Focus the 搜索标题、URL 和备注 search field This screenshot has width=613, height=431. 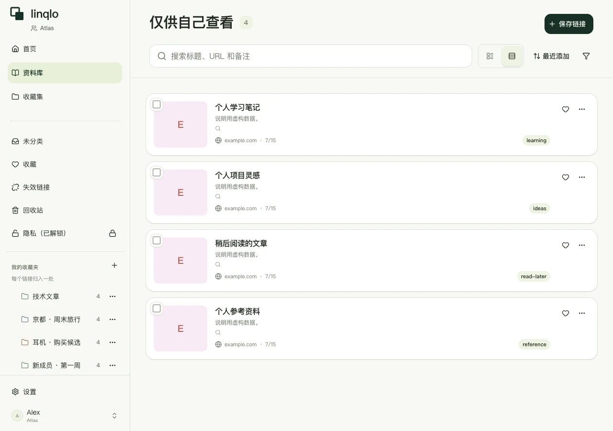(311, 56)
